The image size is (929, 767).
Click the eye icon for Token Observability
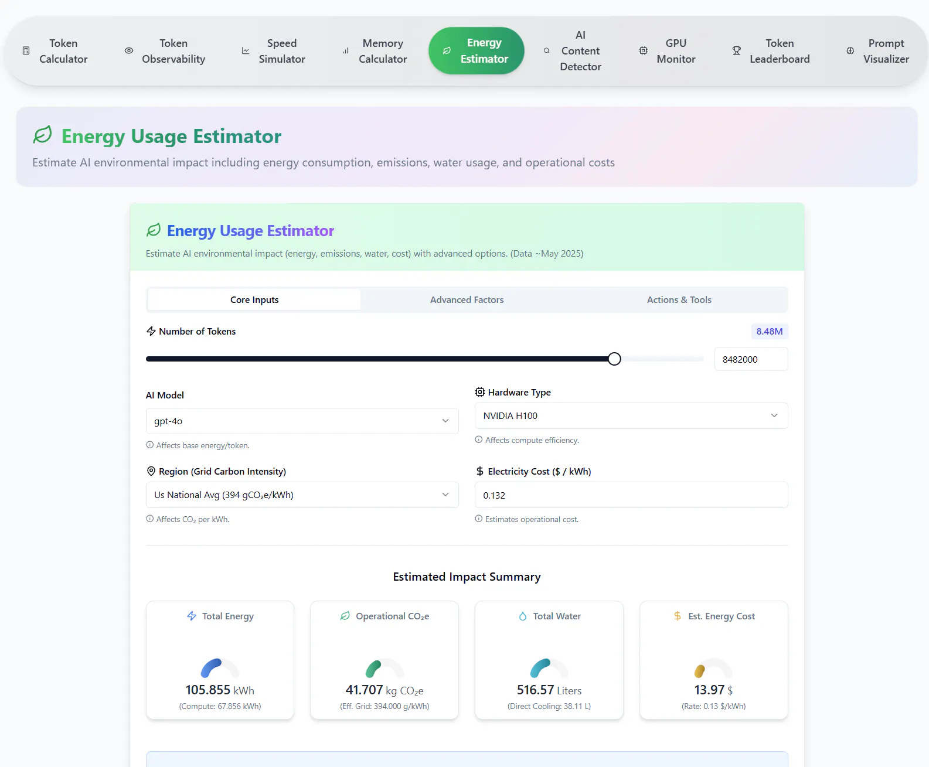129,51
